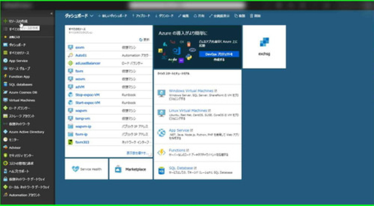
Task: Click the Service Health tile label
Action: 91,169
